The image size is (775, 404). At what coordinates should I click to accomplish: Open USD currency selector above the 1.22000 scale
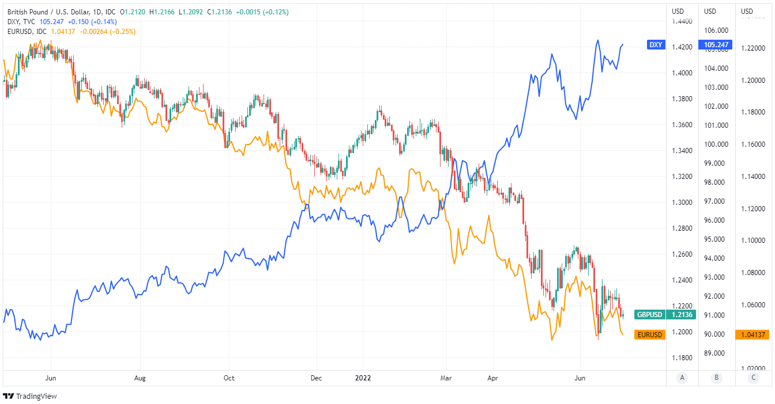click(747, 12)
